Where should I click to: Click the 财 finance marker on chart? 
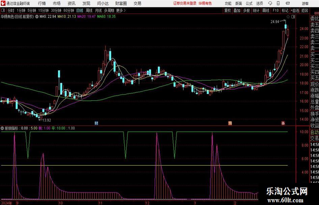point(97,123)
